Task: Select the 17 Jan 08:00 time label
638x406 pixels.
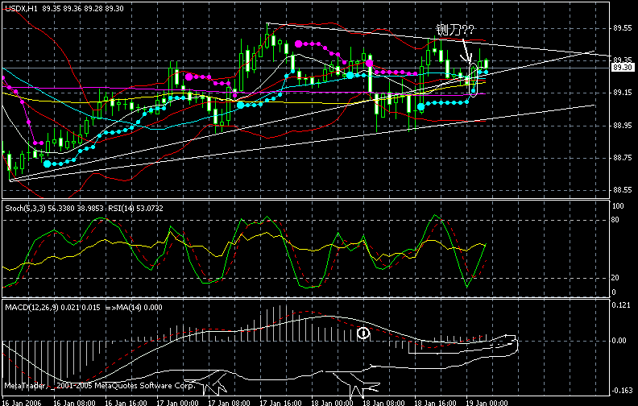Action: click(229, 403)
